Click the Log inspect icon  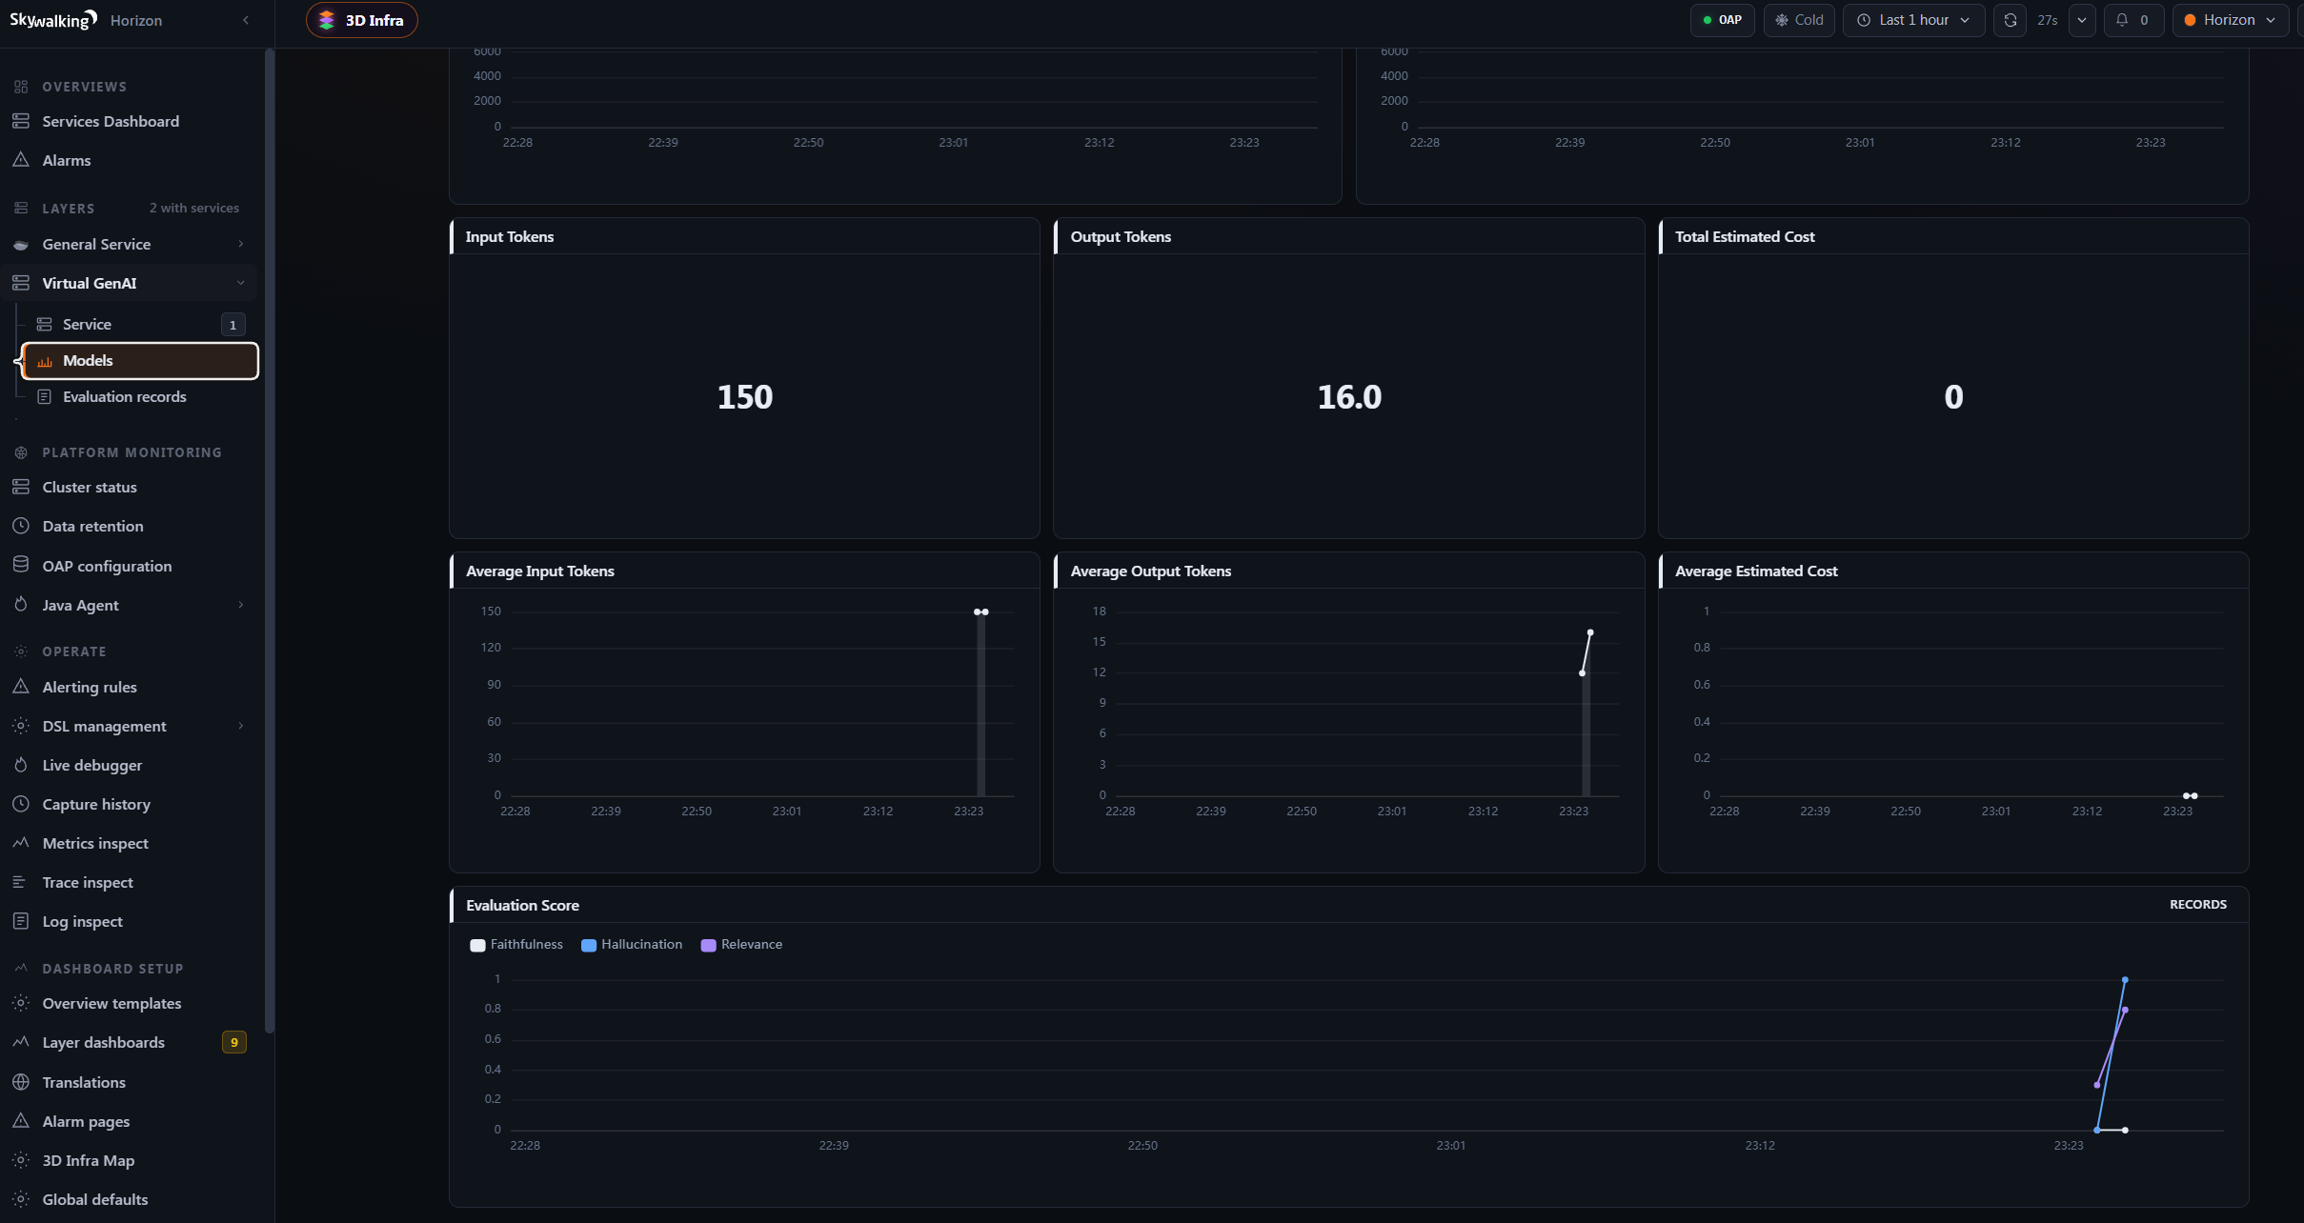click(21, 921)
